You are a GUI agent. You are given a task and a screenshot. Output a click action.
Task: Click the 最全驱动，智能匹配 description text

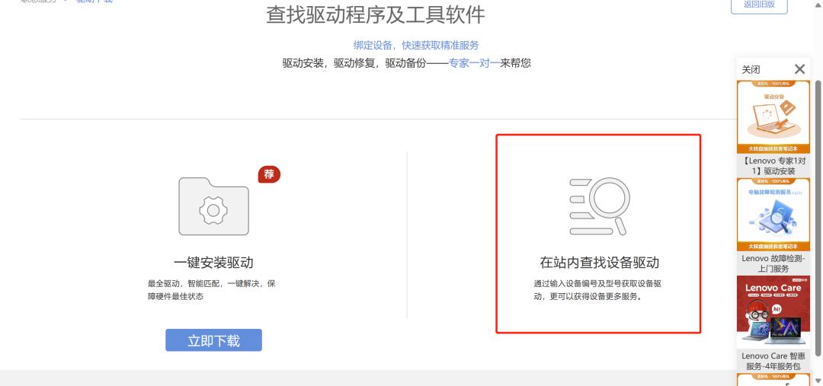click(x=212, y=290)
